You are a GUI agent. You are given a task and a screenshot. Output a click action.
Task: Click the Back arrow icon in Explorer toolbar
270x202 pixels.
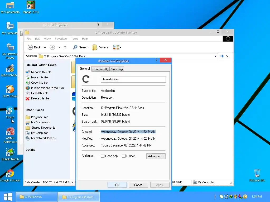point(30,47)
